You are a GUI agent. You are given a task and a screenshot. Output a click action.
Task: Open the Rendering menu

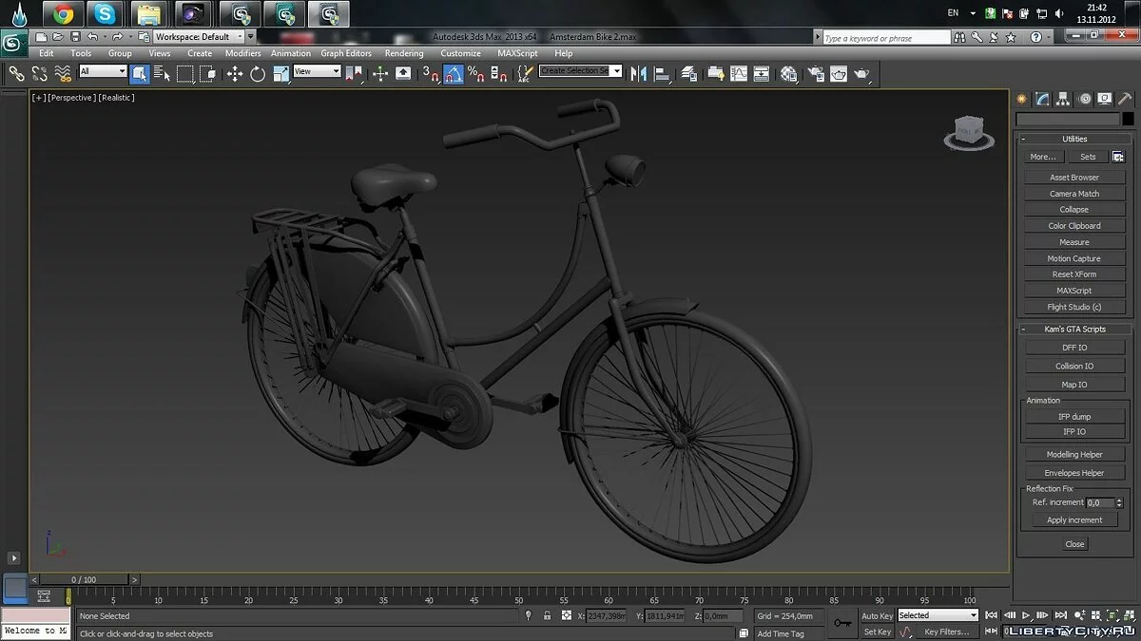tap(404, 53)
